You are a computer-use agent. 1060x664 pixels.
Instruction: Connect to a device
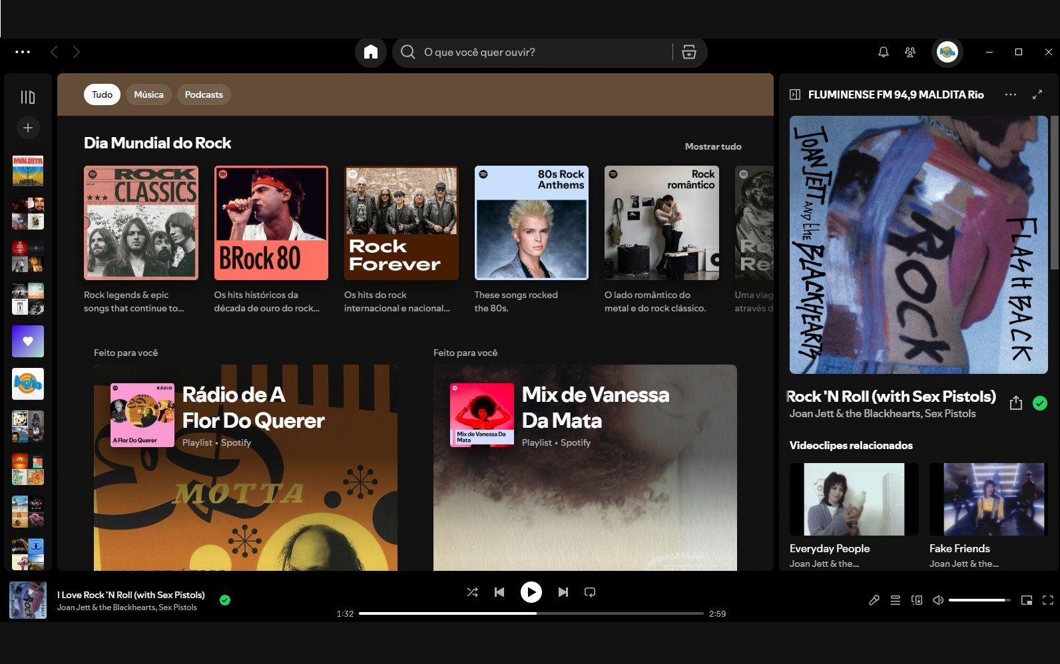(917, 600)
